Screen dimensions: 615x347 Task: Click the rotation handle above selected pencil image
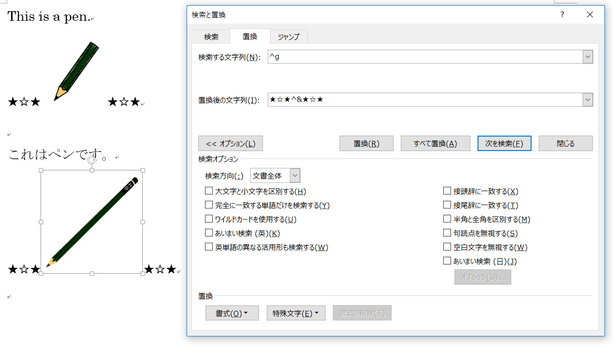pyautogui.click(x=92, y=160)
